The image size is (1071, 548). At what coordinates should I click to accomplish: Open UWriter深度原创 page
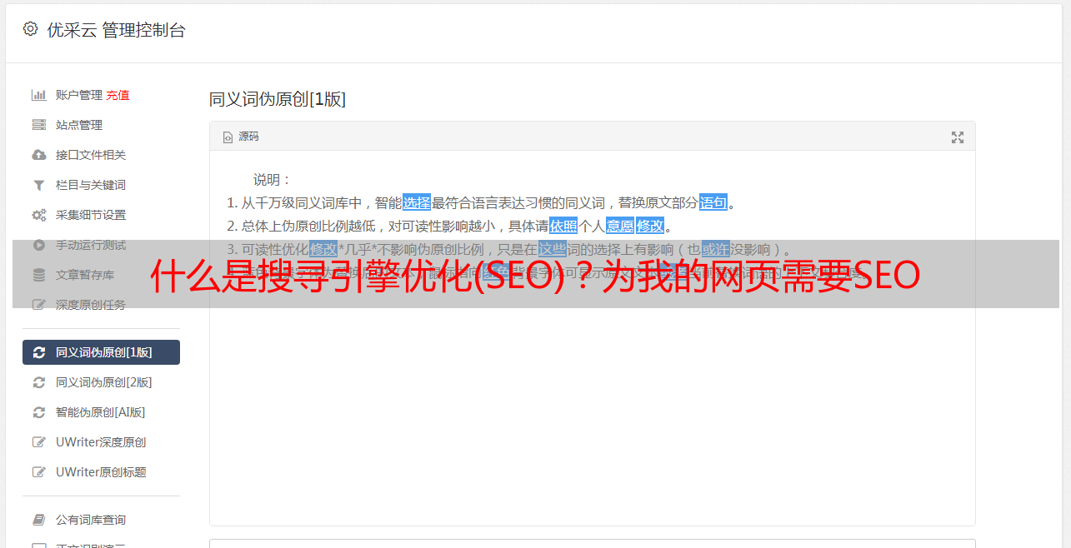(101, 442)
